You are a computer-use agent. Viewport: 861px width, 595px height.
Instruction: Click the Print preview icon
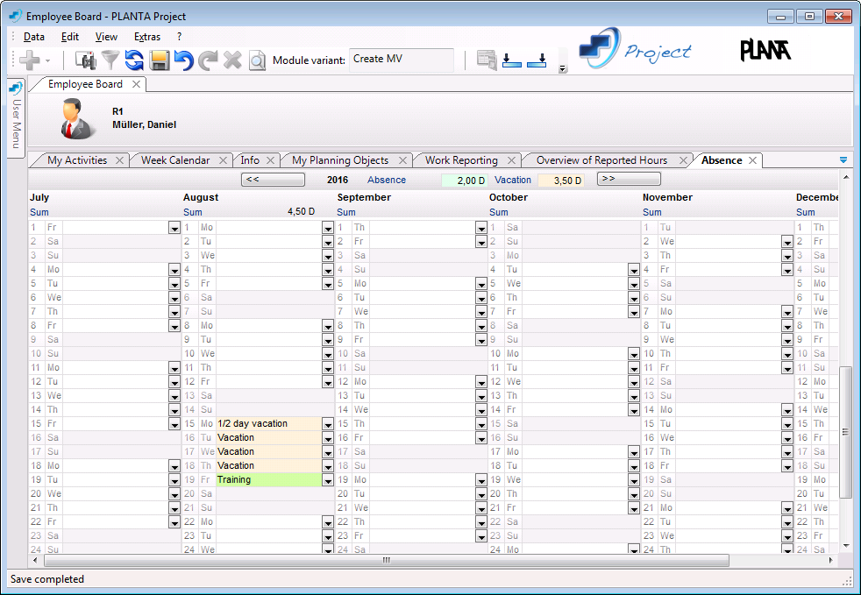point(257,60)
